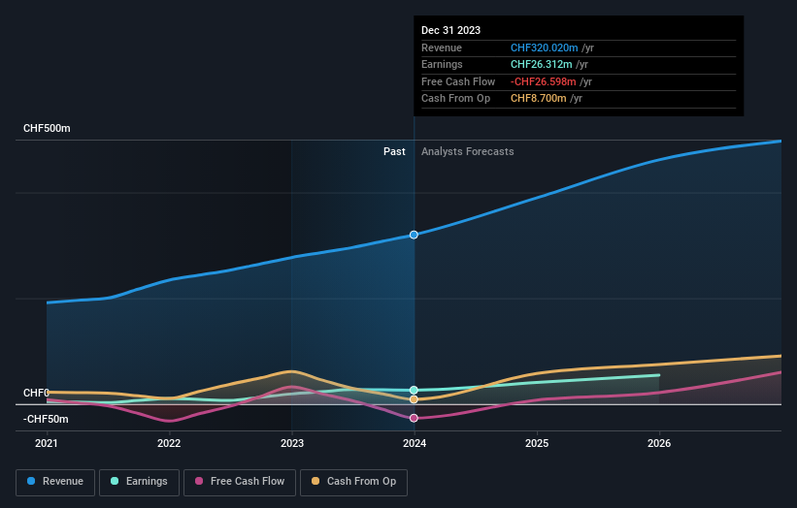The height and width of the screenshot is (508, 797).
Task: Toggle the Revenue legend series
Action: (55, 482)
